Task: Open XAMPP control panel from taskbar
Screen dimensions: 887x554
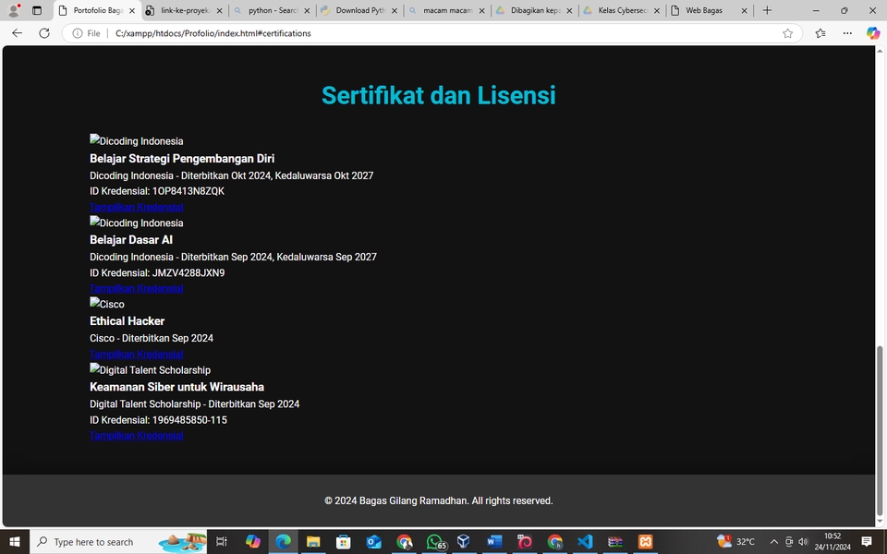Action: coord(646,542)
